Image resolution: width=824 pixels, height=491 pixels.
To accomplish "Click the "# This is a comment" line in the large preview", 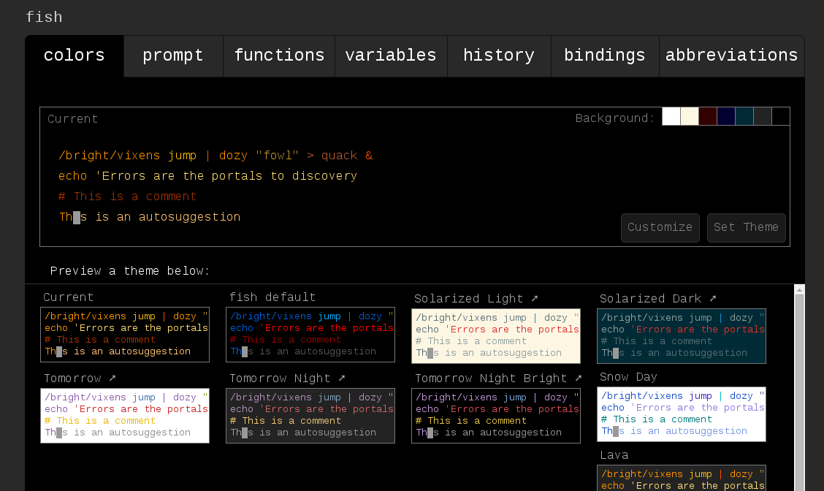I will tap(127, 197).
